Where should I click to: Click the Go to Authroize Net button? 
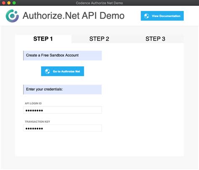[x=63, y=71]
